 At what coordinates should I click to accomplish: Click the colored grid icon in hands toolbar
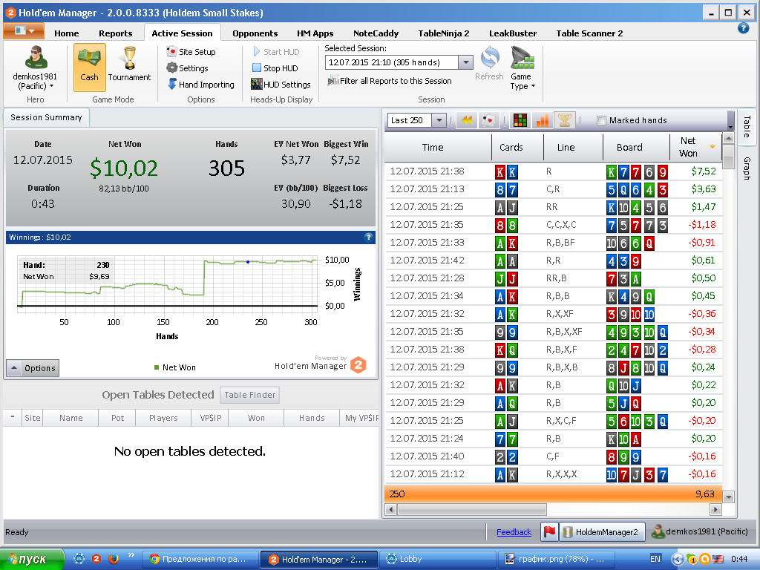[520, 120]
